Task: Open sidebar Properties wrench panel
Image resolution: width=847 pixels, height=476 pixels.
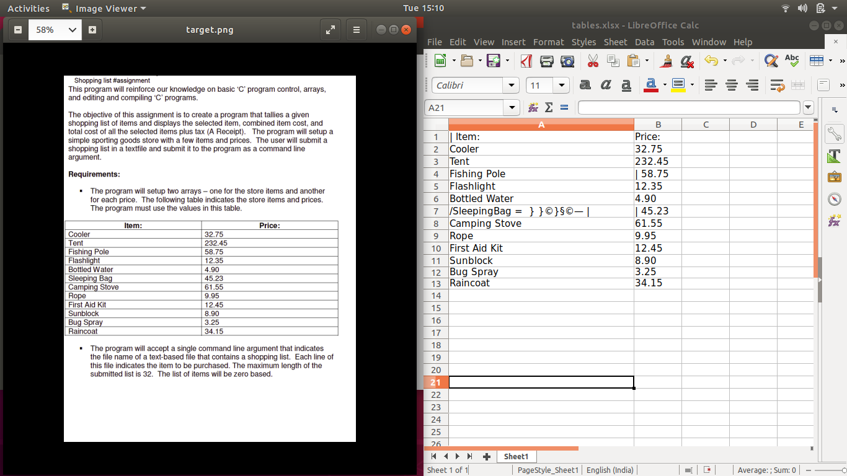Action: click(x=835, y=134)
